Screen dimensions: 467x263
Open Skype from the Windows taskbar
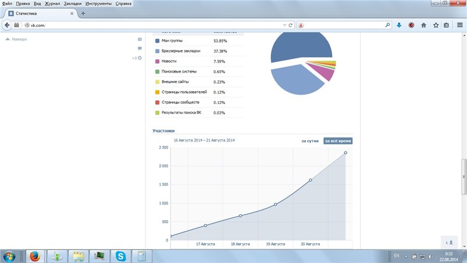(x=121, y=255)
